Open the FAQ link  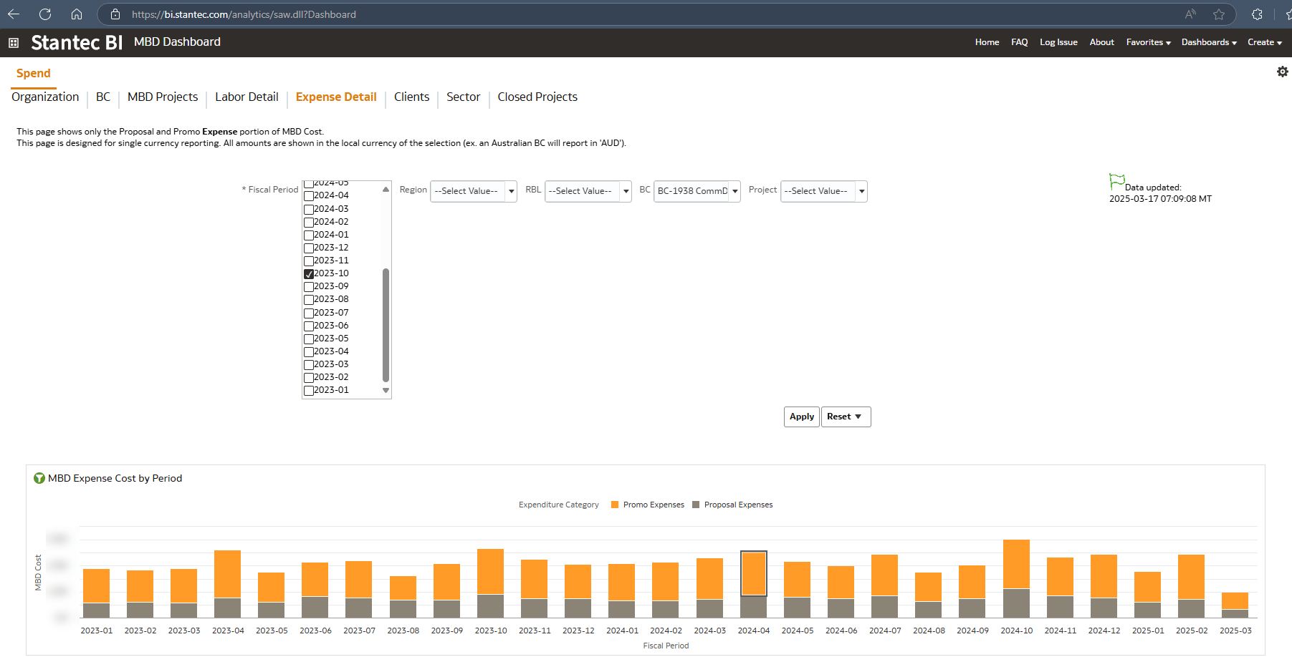point(1019,42)
